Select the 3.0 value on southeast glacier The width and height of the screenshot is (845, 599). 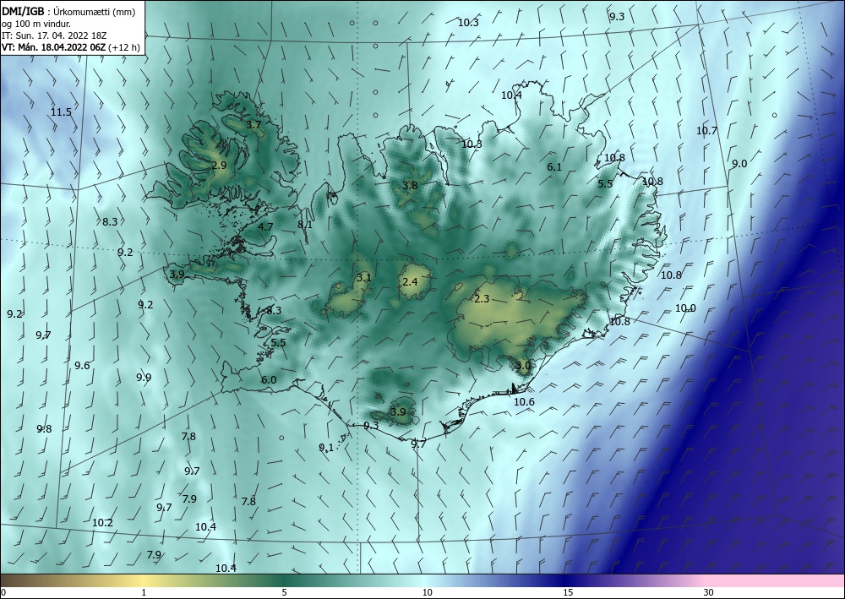click(x=523, y=365)
